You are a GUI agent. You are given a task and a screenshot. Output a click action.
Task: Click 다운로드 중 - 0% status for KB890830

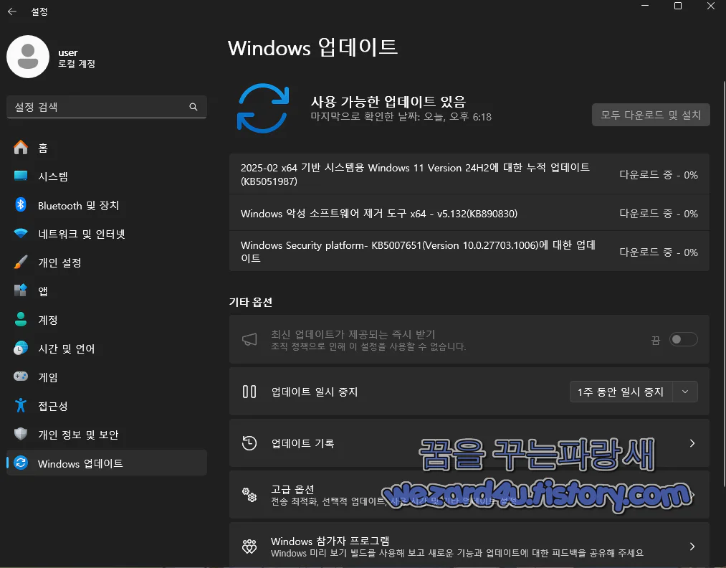pyautogui.click(x=659, y=214)
